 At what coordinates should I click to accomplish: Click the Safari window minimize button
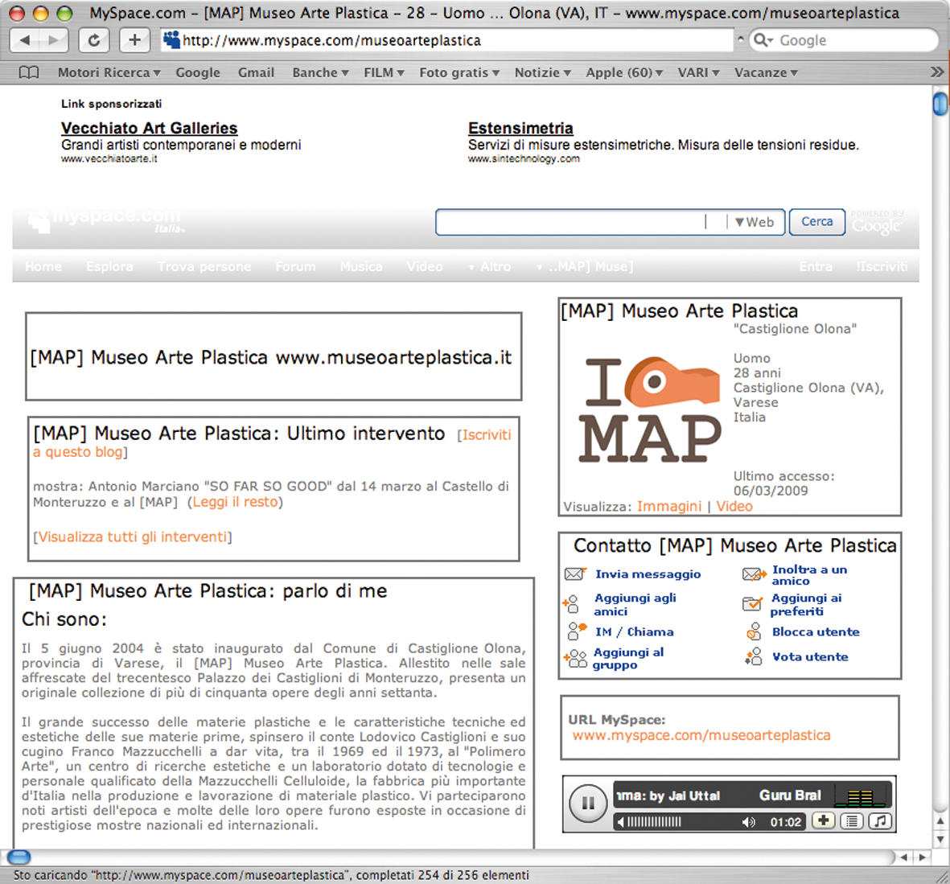(40, 13)
